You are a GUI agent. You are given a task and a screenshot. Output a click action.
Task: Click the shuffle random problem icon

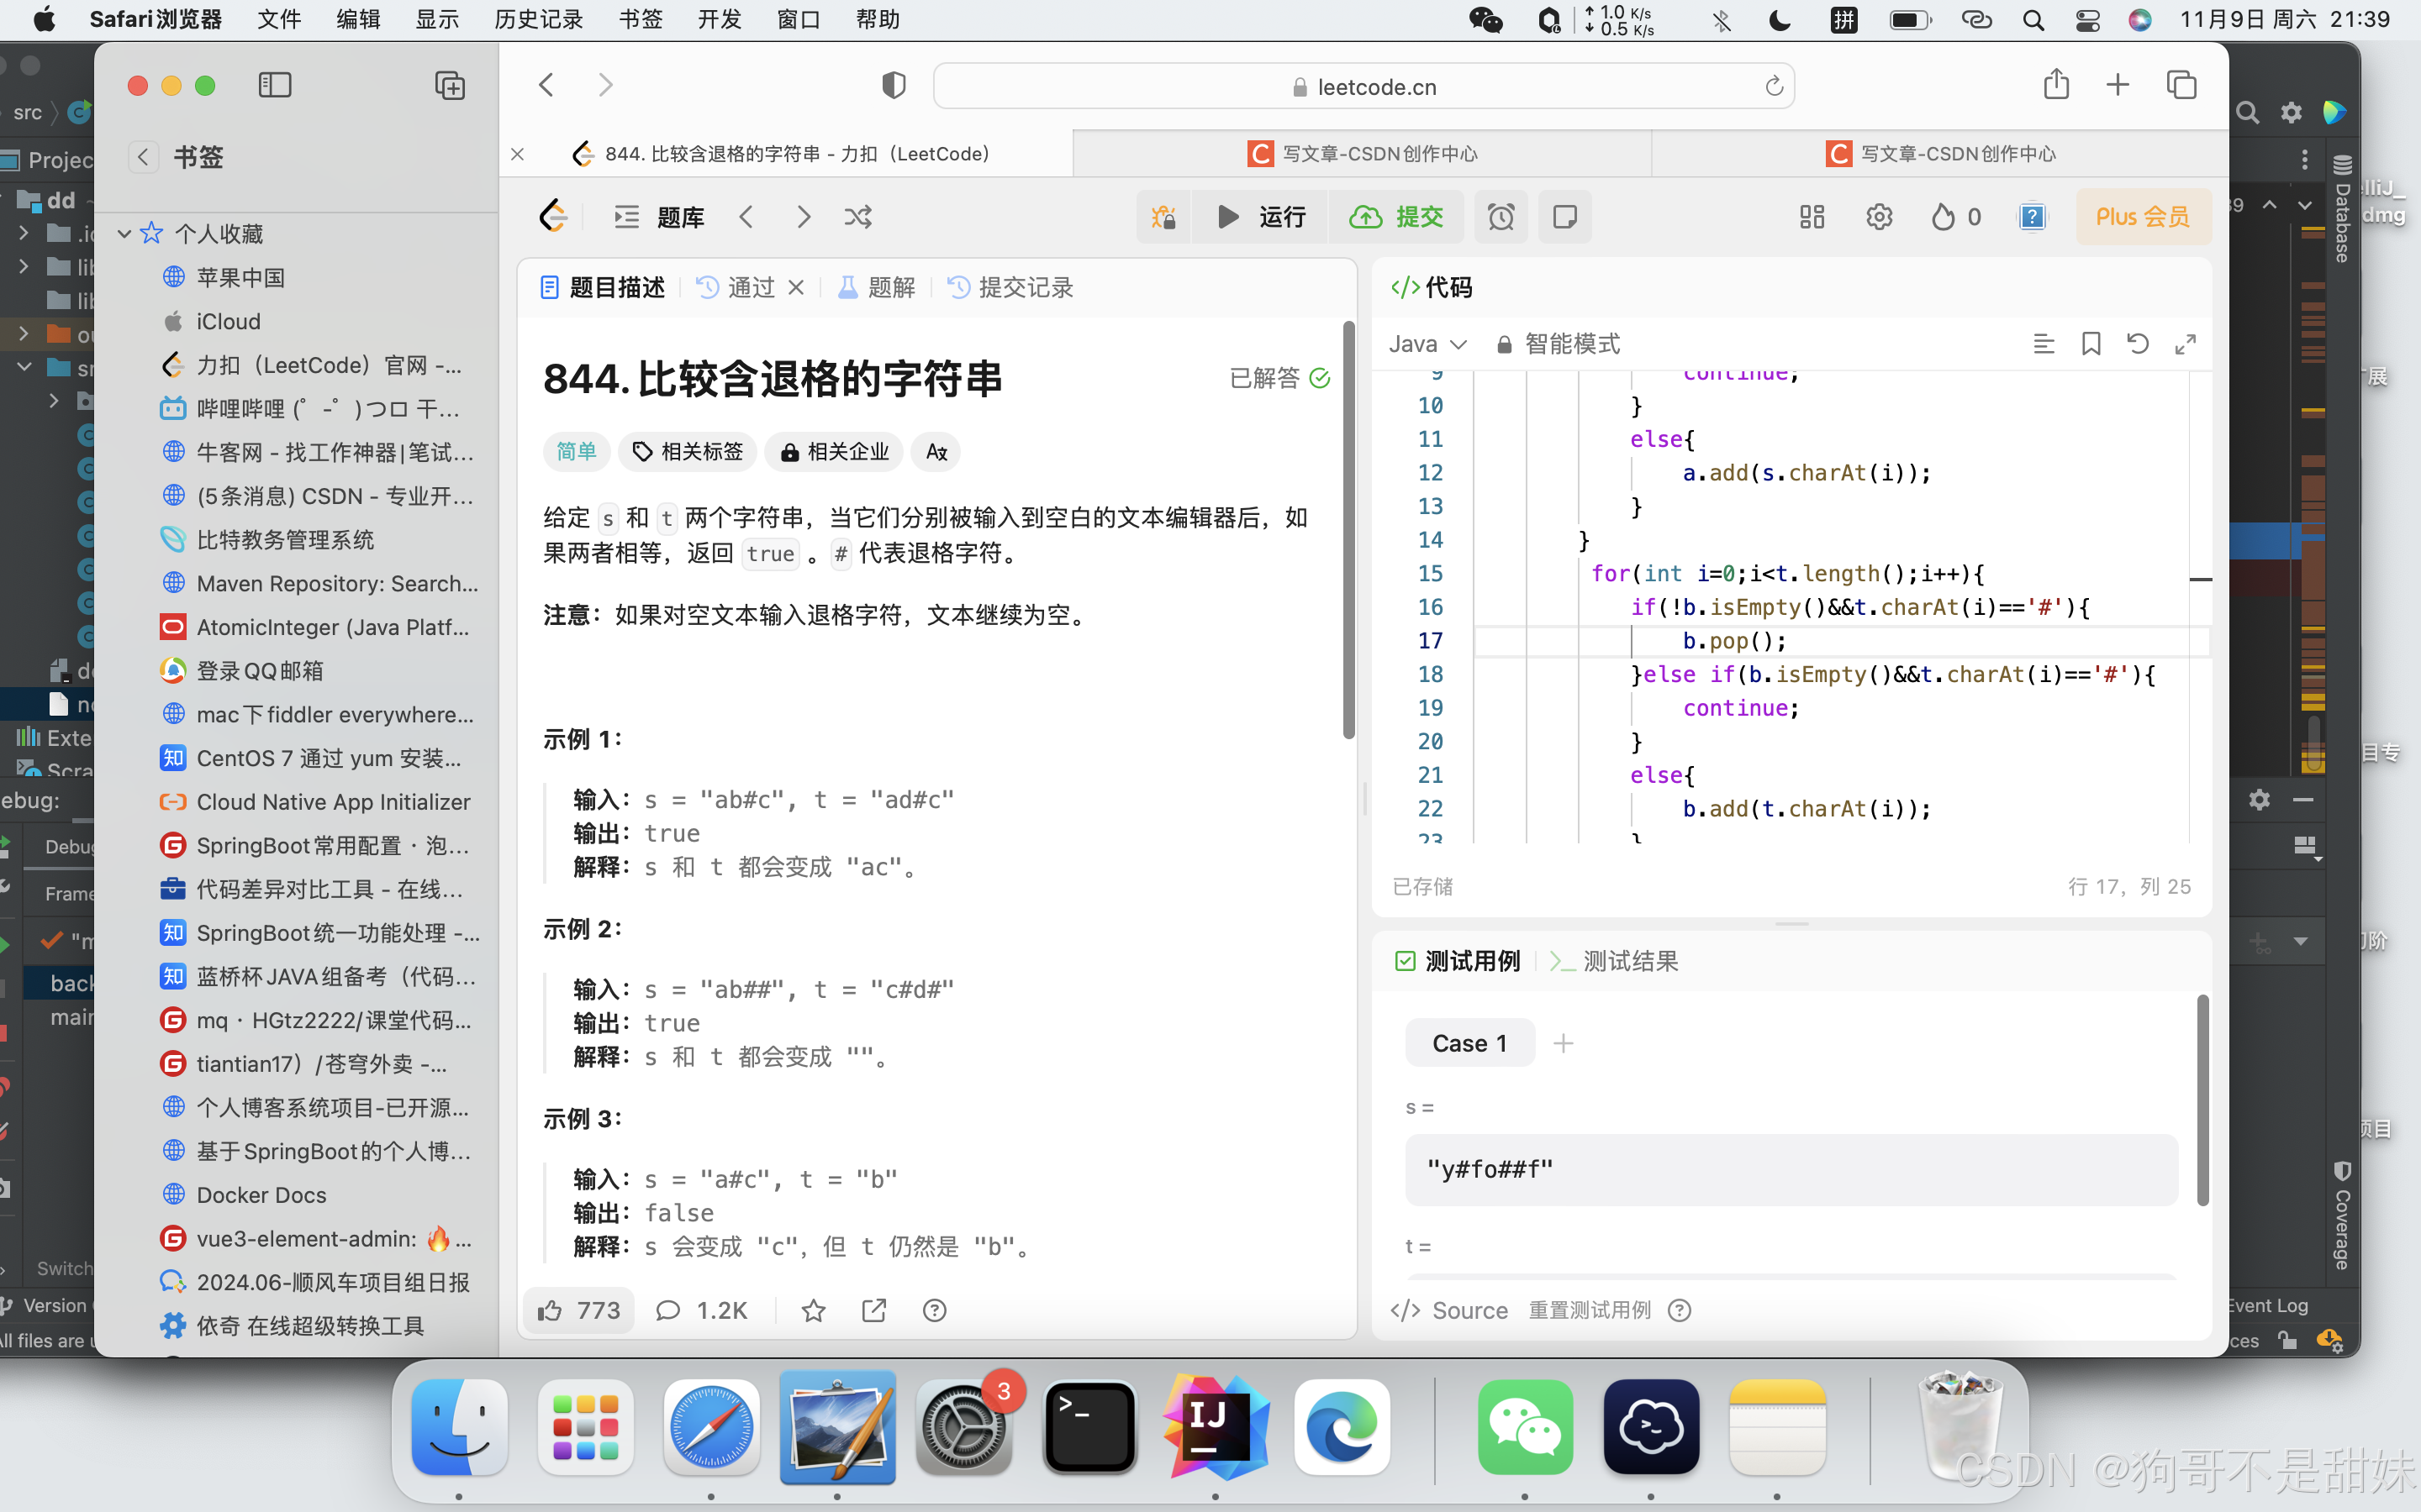tap(857, 217)
